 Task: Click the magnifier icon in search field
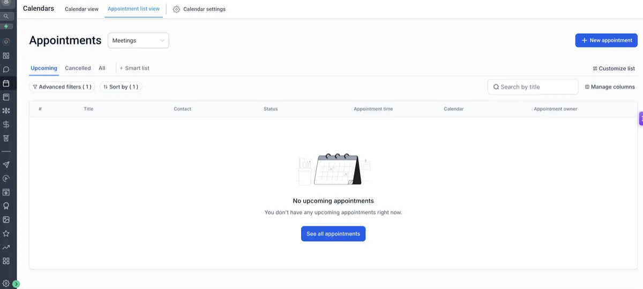496,87
